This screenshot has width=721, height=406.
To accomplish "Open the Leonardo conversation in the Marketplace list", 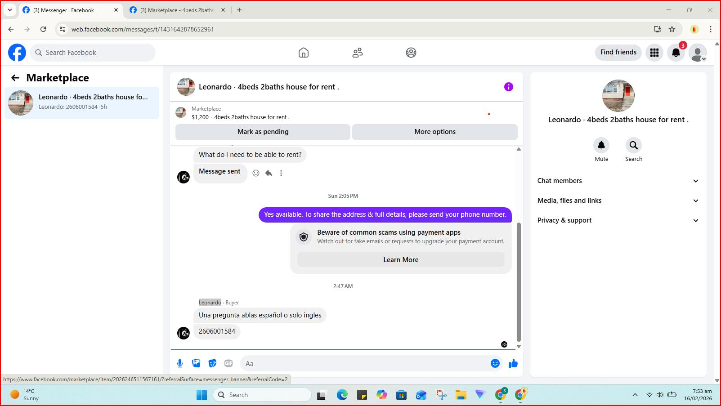I will pos(82,103).
